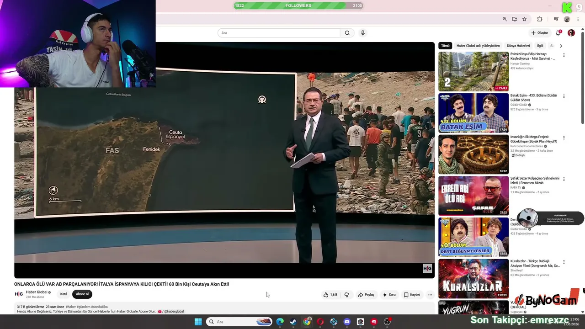The width and height of the screenshot is (585, 329).
Task: Click the Paylaş share button
Action: [366, 295]
